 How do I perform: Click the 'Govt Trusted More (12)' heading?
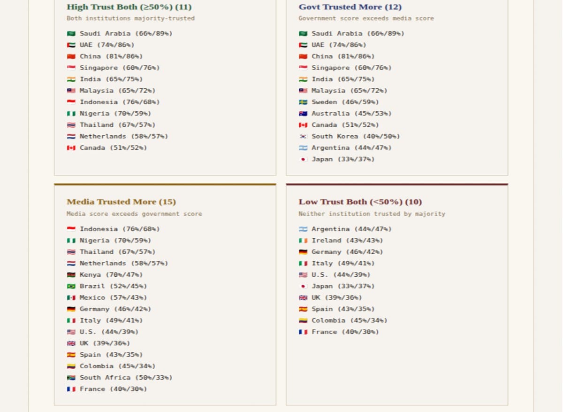[350, 7]
